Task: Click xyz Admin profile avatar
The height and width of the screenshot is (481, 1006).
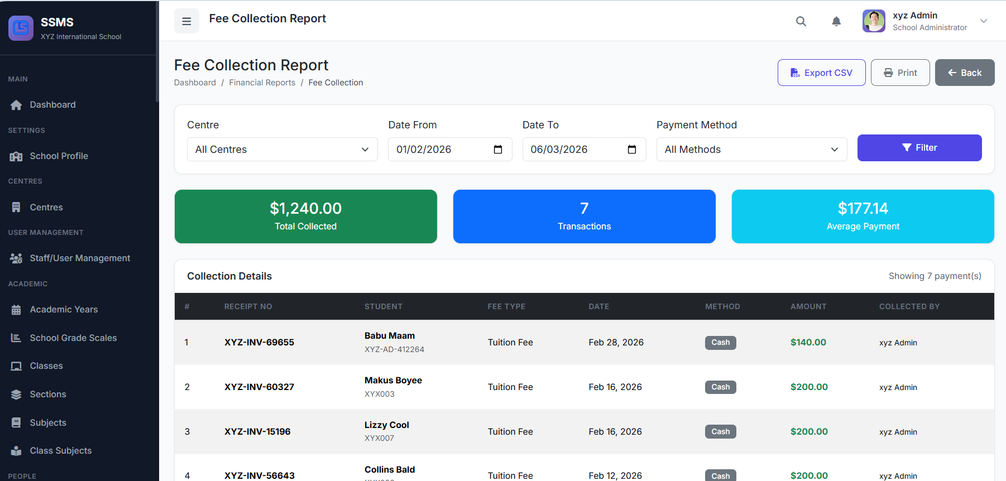Action: click(873, 21)
